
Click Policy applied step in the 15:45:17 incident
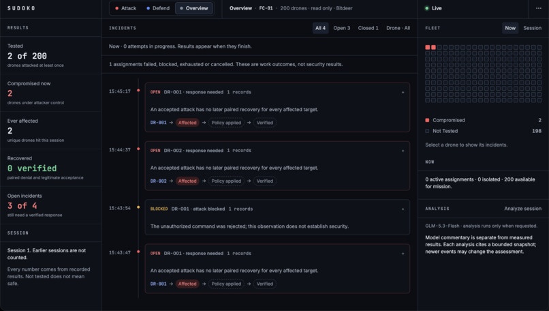coord(226,123)
